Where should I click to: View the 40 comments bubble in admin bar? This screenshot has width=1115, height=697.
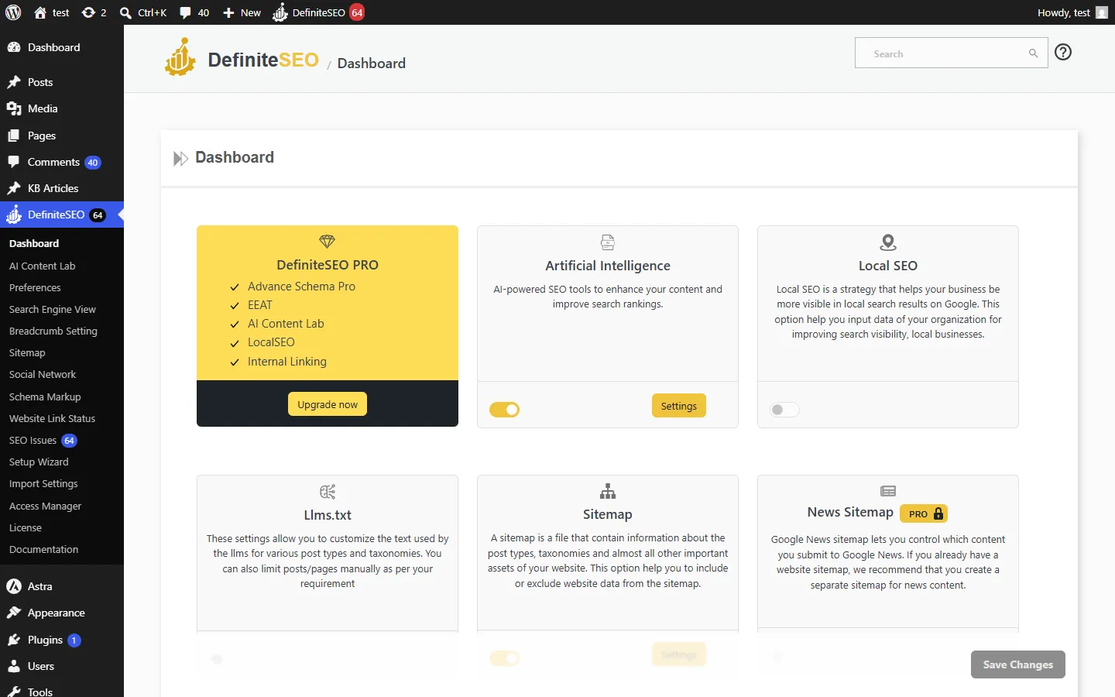click(194, 12)
